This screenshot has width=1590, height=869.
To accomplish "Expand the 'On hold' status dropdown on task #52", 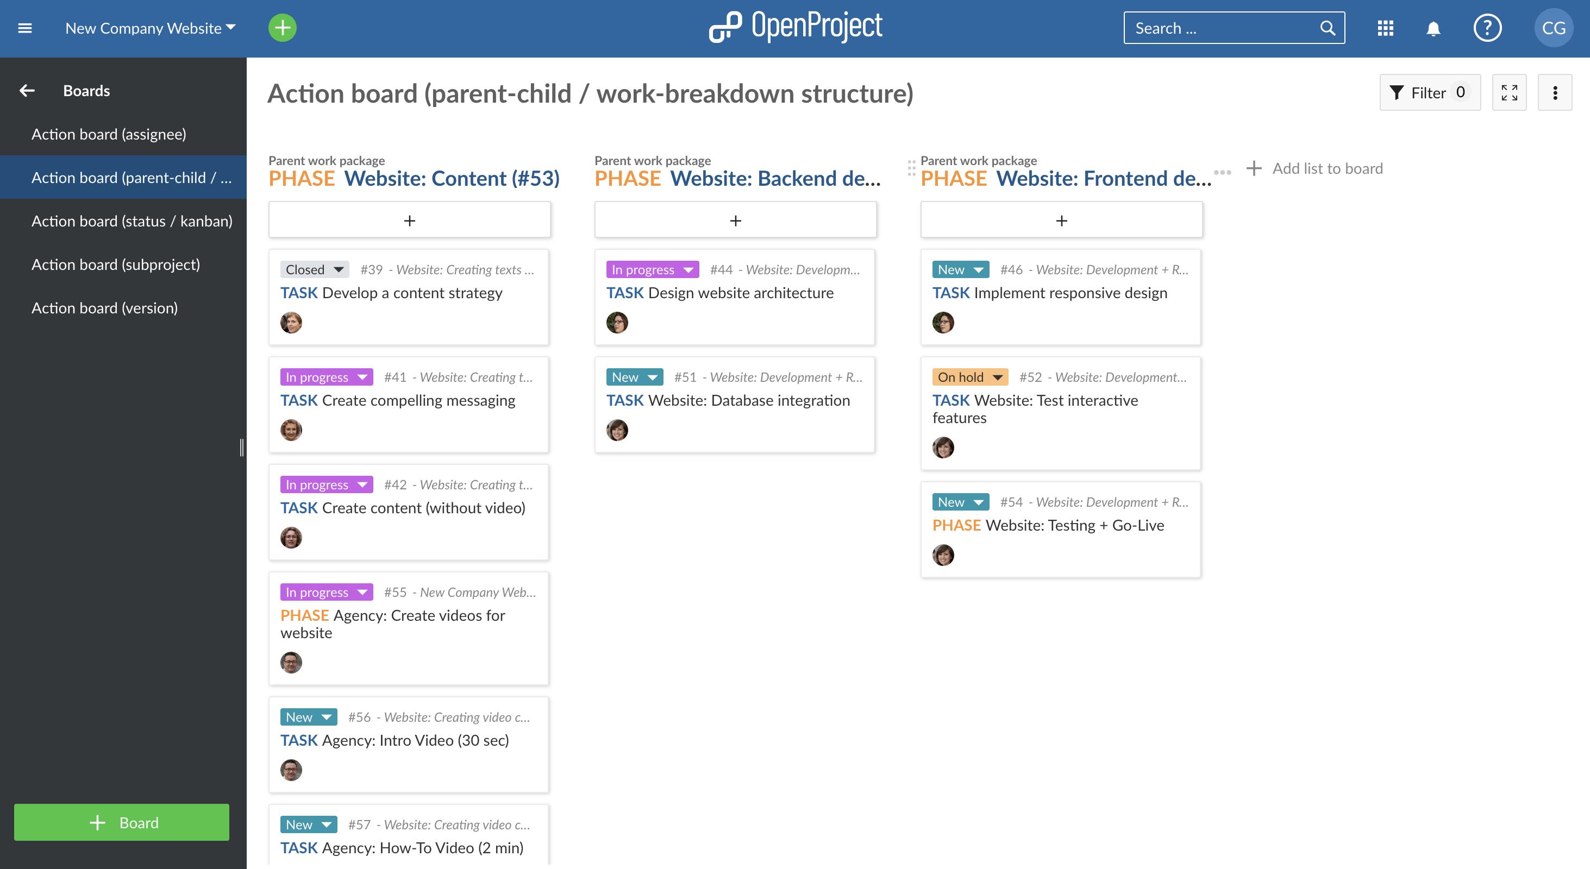I will pyautogui.click(x=996, y=377).
